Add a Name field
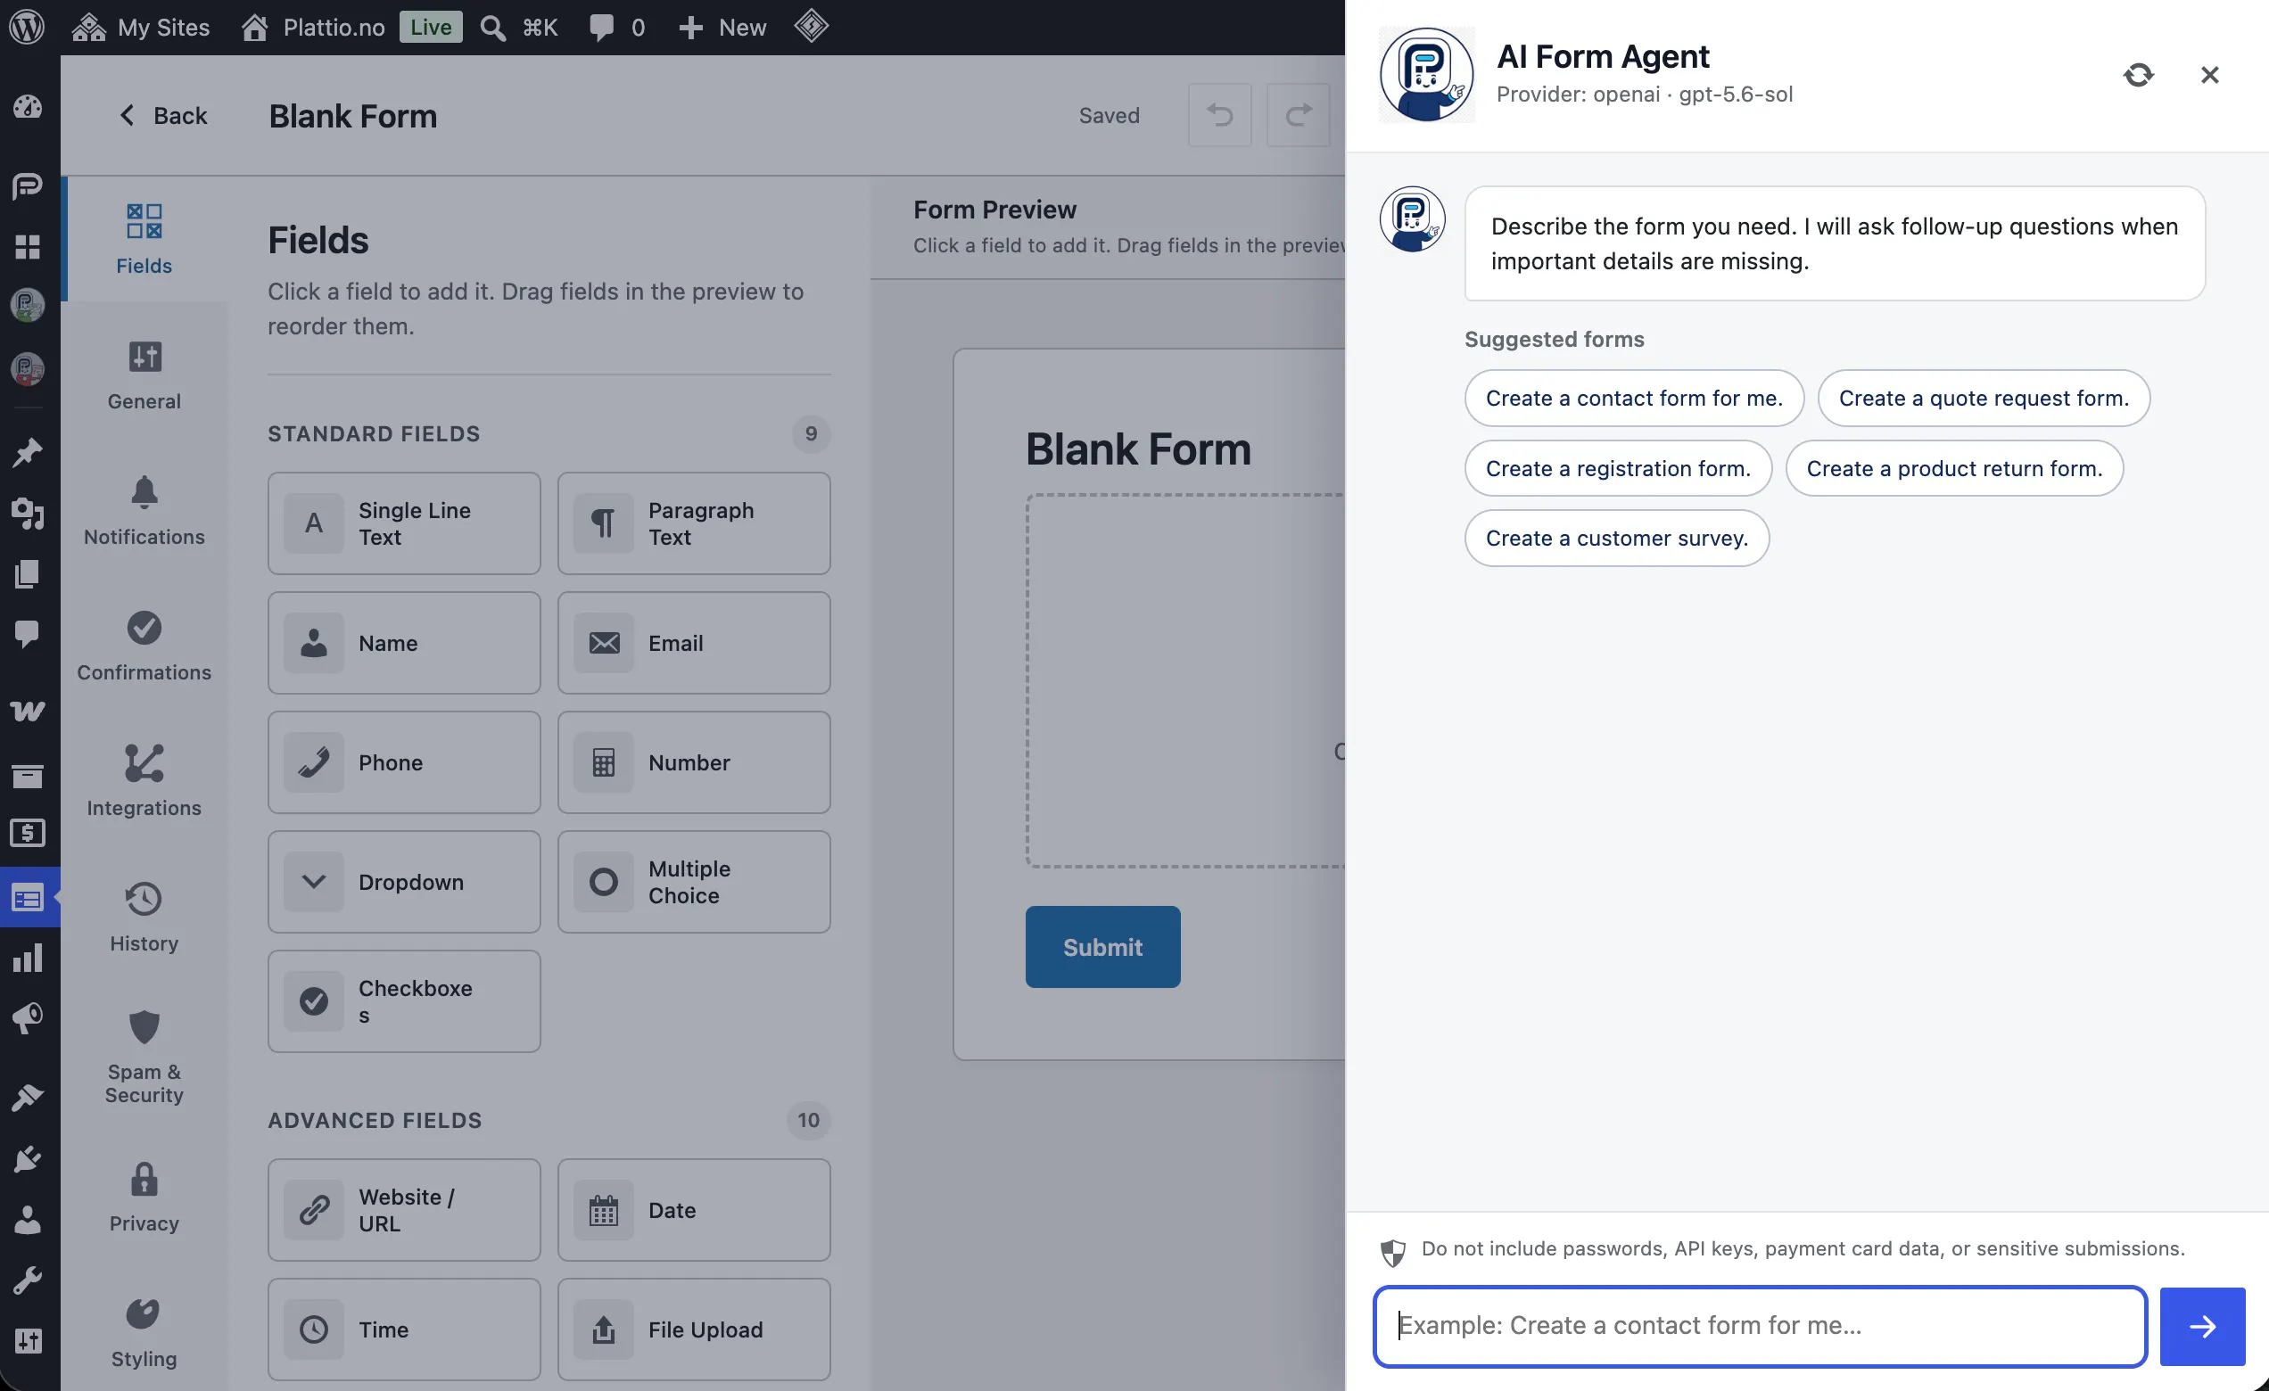Image resolution: width=2269 pixels, height=1391 pixels. [404, 643]
